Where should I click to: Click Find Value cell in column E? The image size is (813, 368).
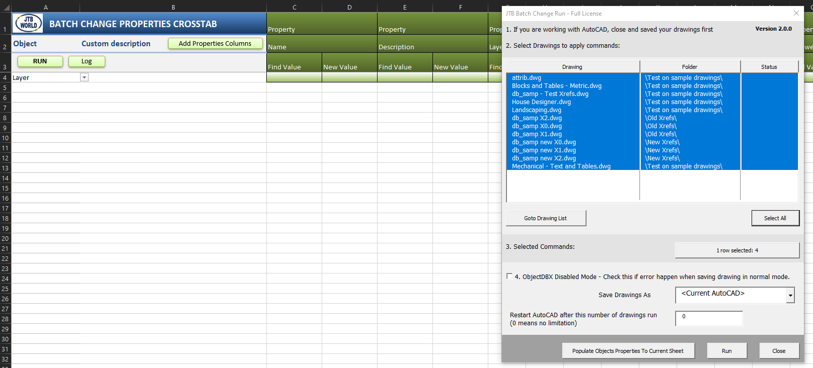pyautogui.click(x=405, y=62)
